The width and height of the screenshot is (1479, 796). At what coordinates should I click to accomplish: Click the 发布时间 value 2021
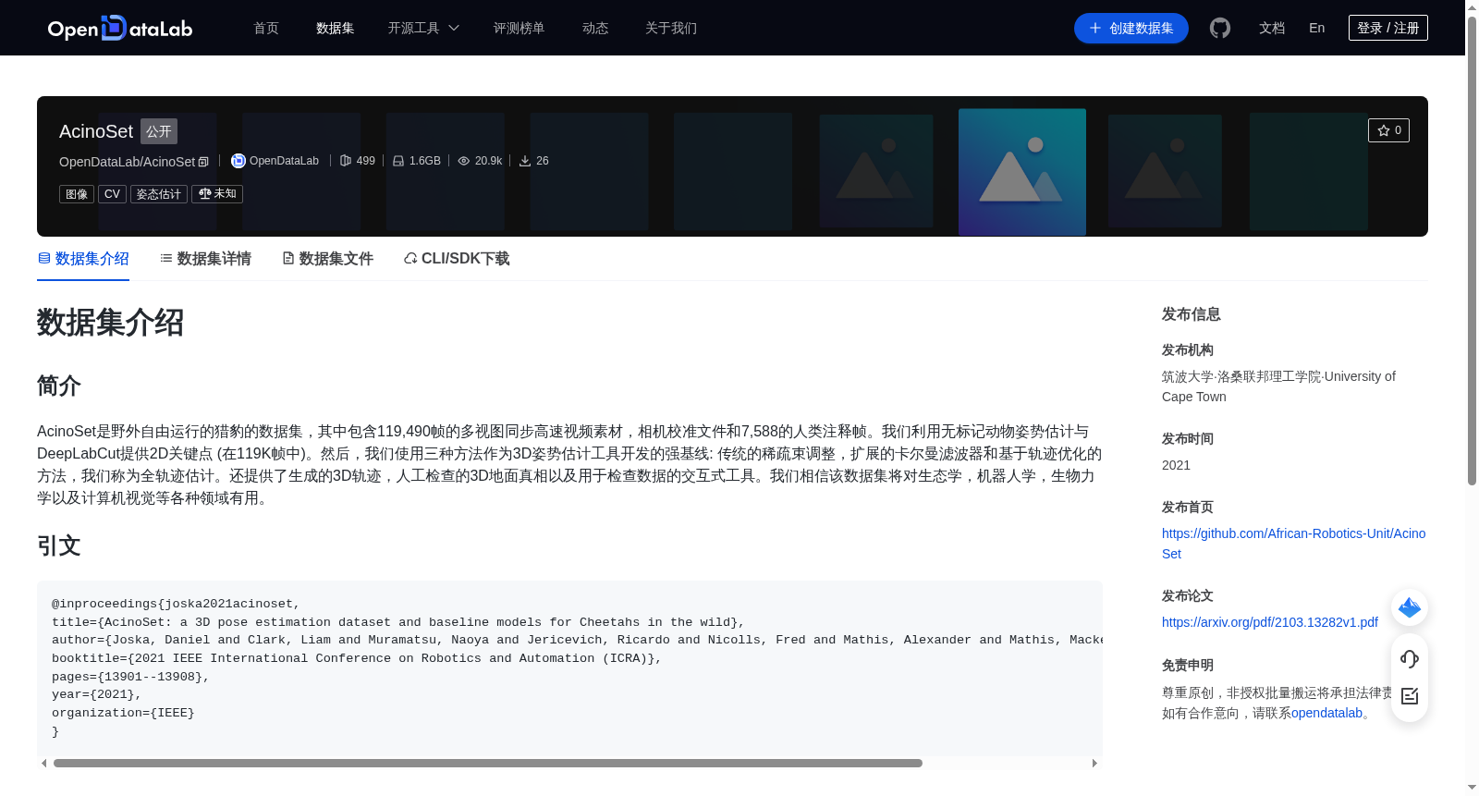click(x=1176, y=465)
